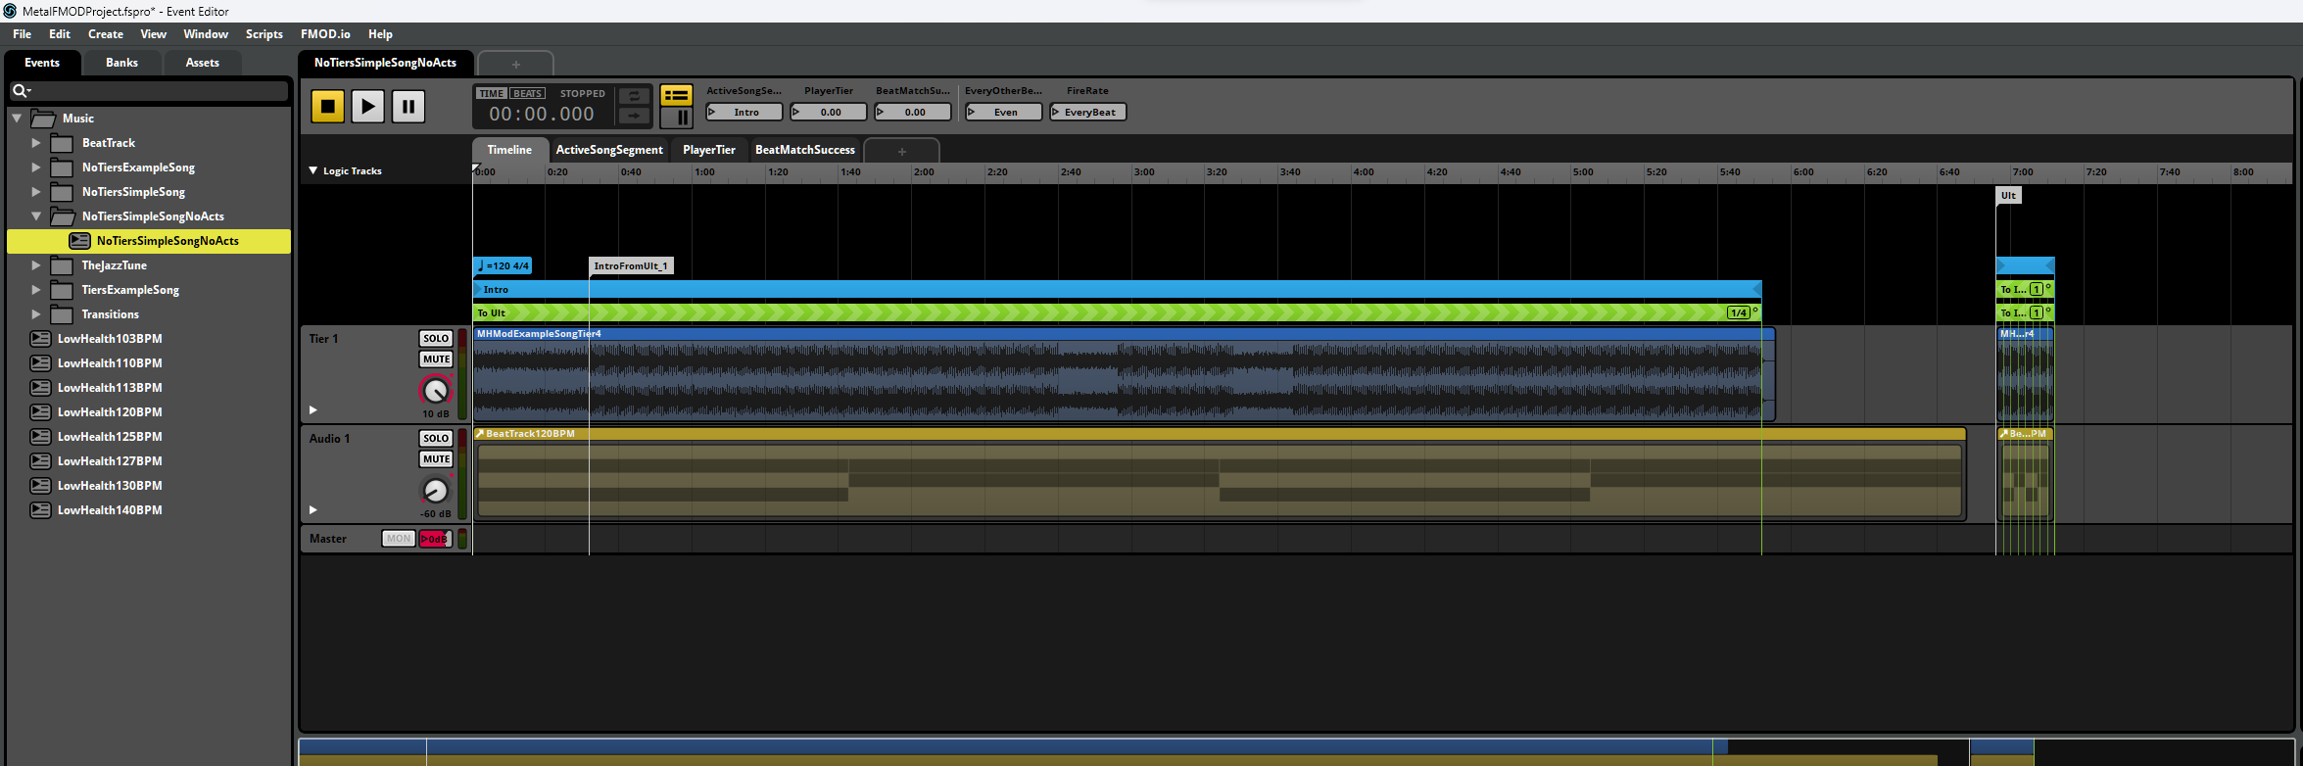Toggle follow-cursor arrow icon in the transport
2303x766 pixels.
pos(634,116)
